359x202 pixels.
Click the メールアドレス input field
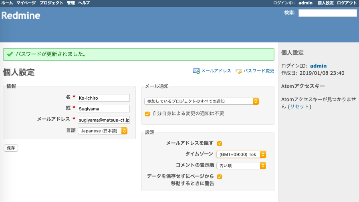coord(104,120)
